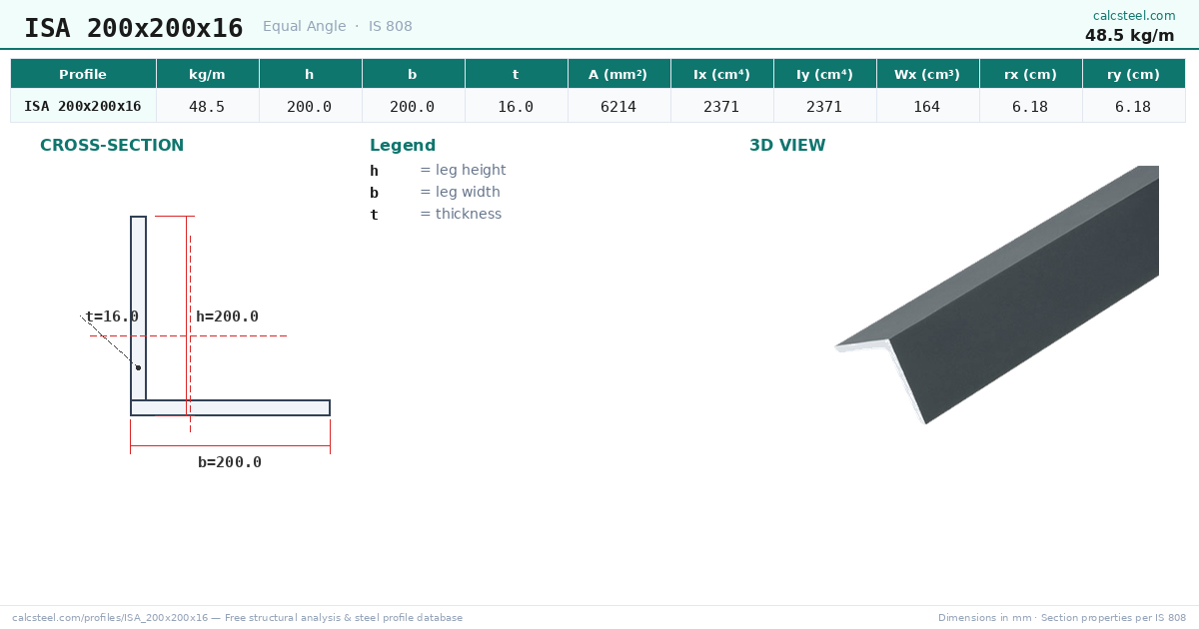Viewport: 1199px width, 629px height.
Task: Select the A (mm²) column header
Action: 618,74
